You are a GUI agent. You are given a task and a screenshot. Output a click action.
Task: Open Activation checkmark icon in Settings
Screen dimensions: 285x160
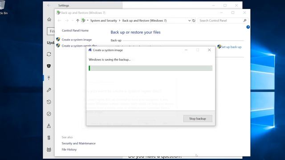point(49,114)
